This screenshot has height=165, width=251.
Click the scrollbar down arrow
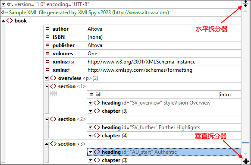[245, 154]
